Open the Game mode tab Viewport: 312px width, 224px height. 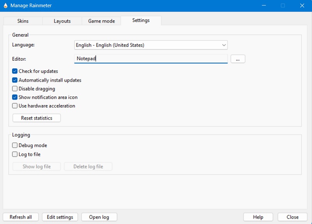101,21
